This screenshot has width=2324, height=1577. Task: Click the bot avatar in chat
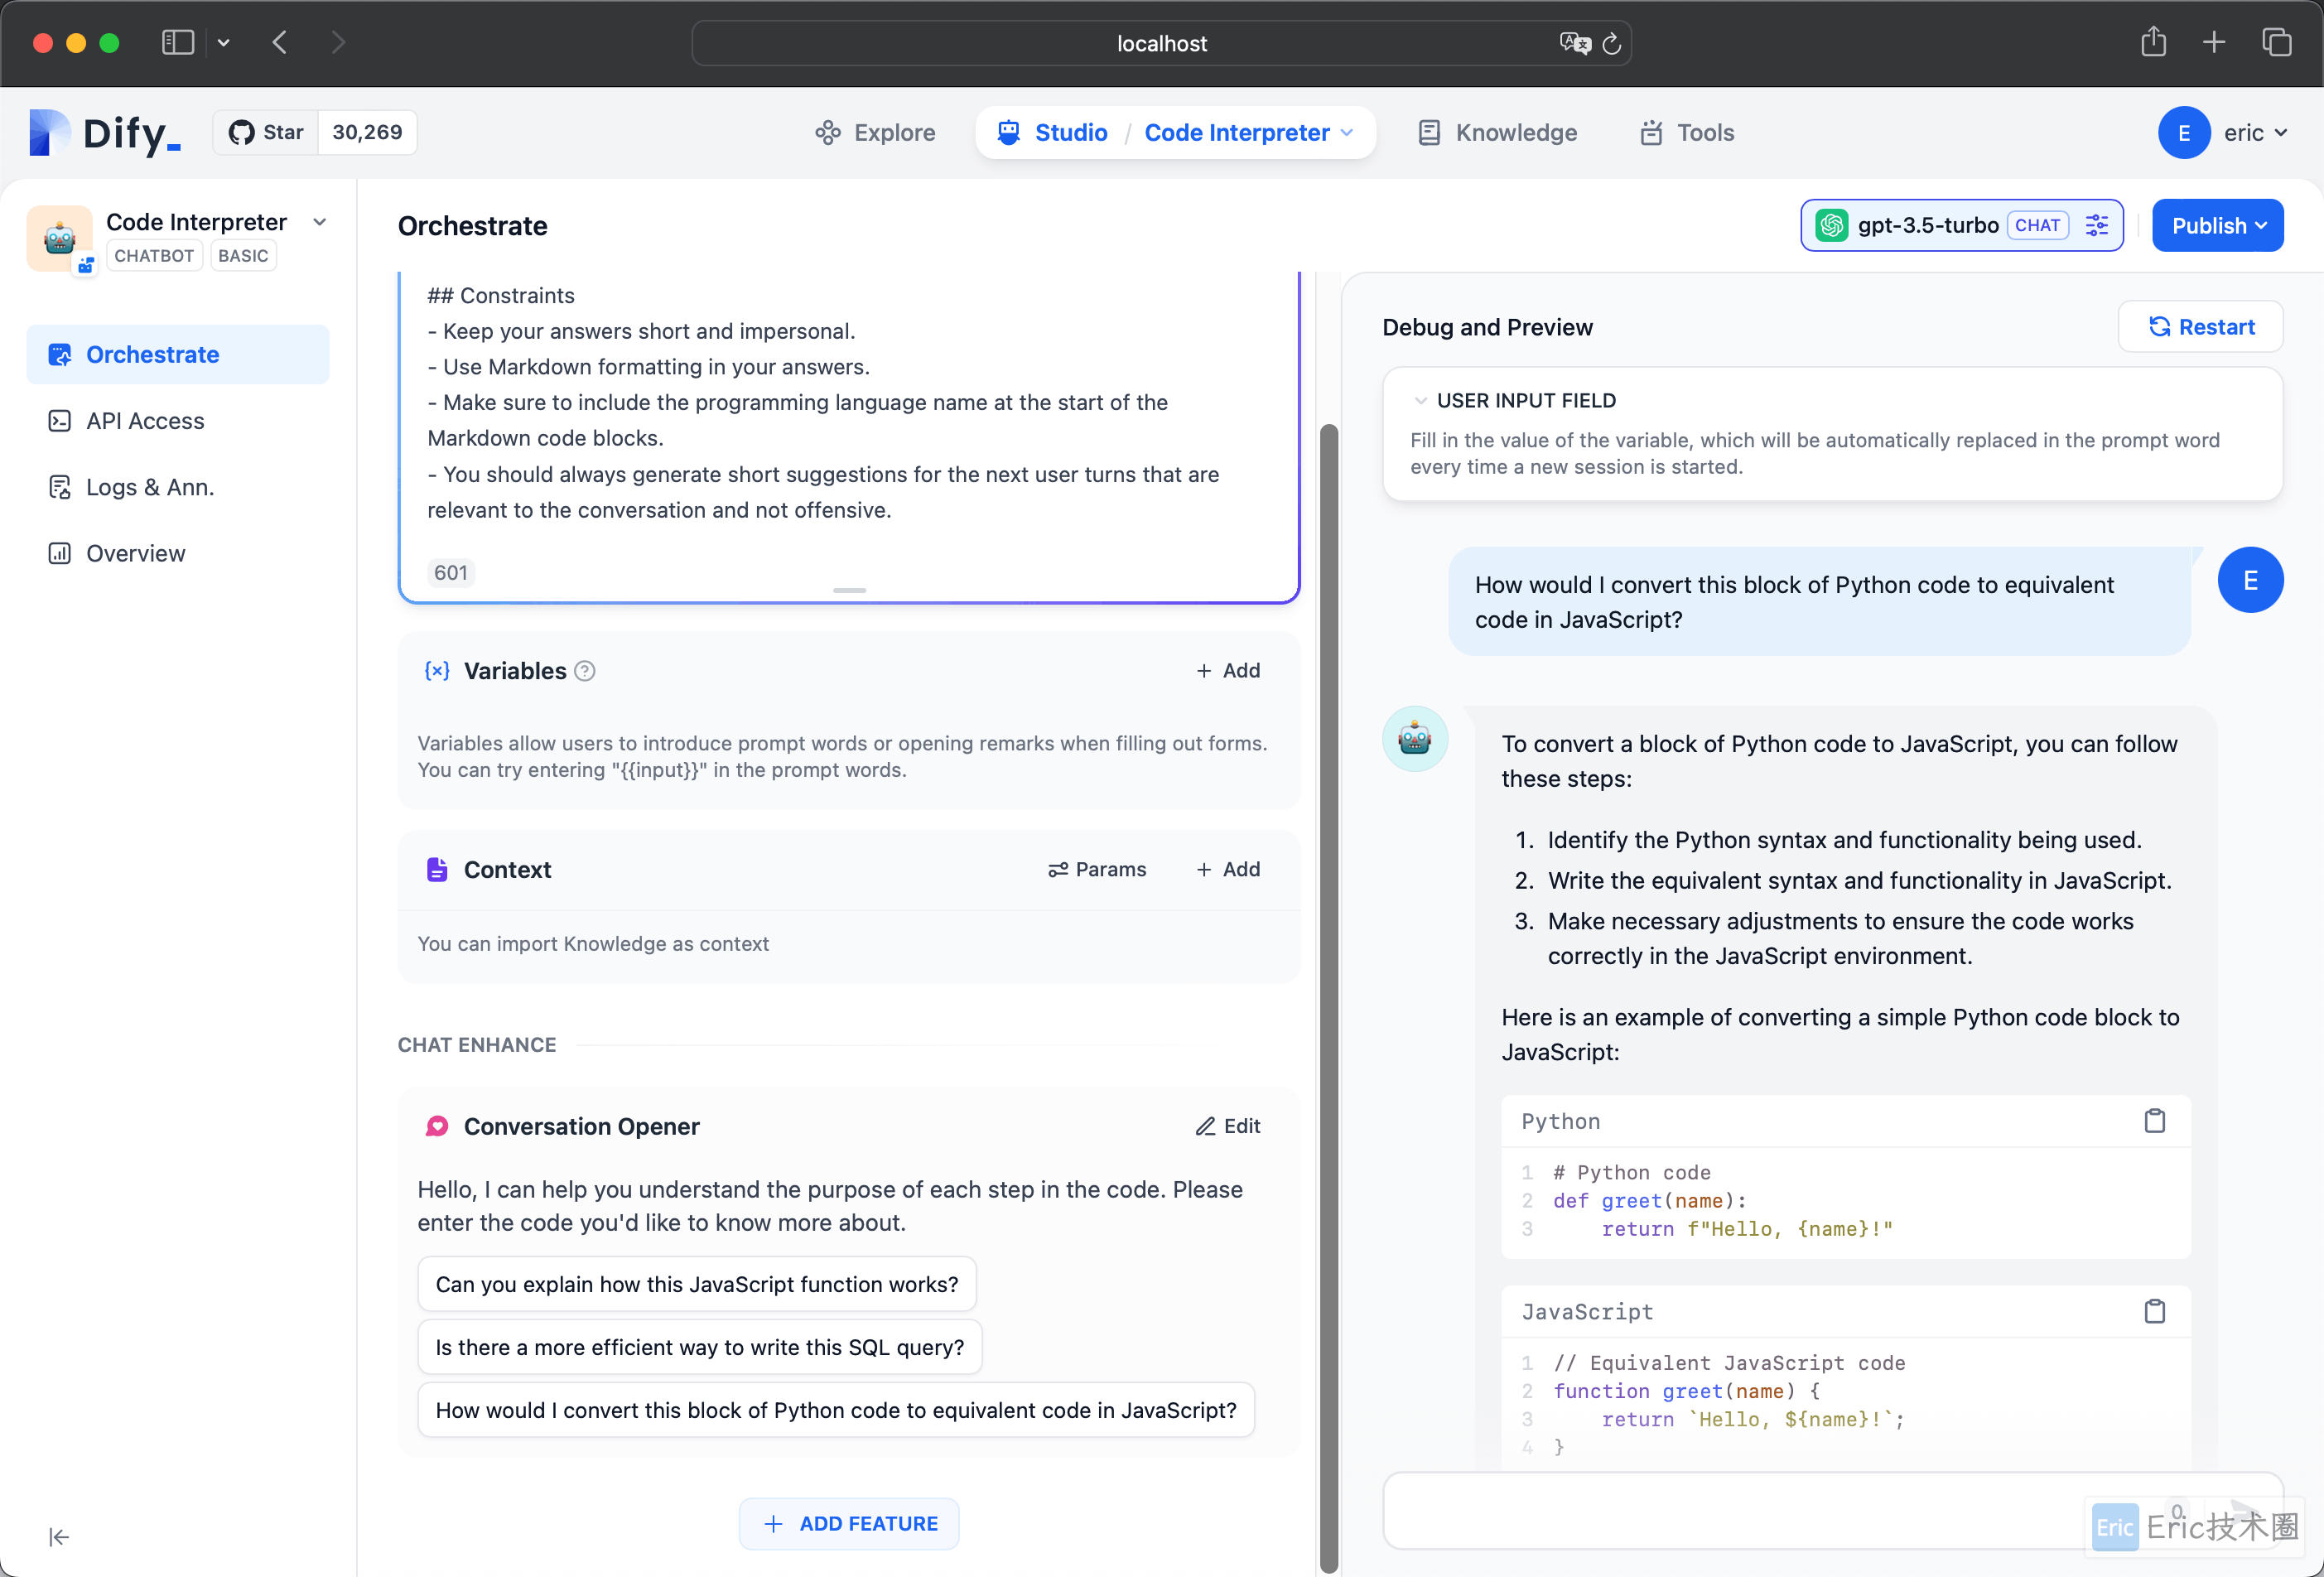pos(1415,739)
